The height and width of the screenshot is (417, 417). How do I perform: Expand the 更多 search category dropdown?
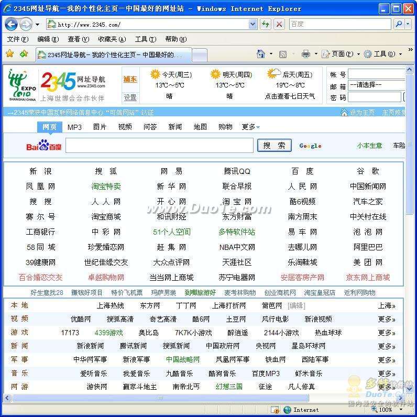[250, 127]
